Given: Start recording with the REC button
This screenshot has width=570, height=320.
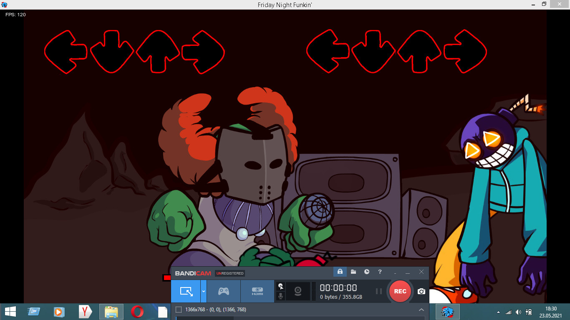Looking at the screenshot, I should pyautogui.click(x=400, y=291).
